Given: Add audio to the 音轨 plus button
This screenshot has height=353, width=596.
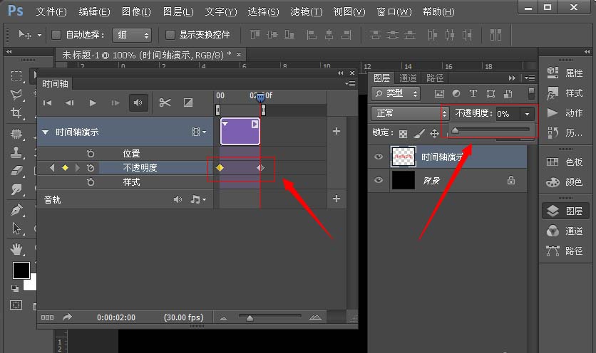Looking at the screenshot, I should (x=336, y=199).
